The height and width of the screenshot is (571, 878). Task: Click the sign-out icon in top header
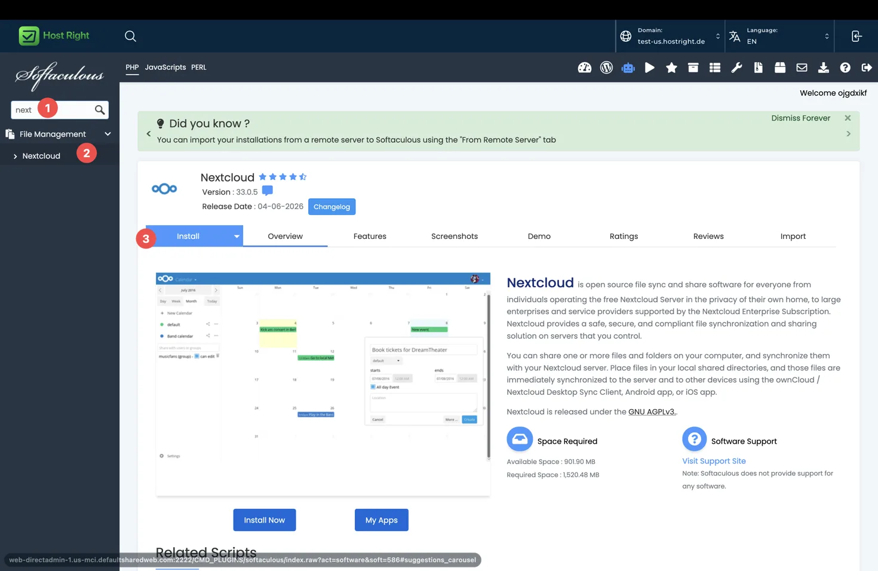[x=856, y=36]
